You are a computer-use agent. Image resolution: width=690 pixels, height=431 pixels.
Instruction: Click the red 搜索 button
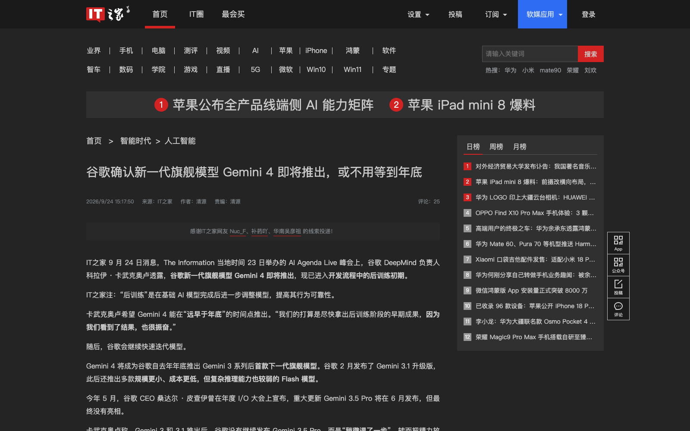click(x=591, y=54)
